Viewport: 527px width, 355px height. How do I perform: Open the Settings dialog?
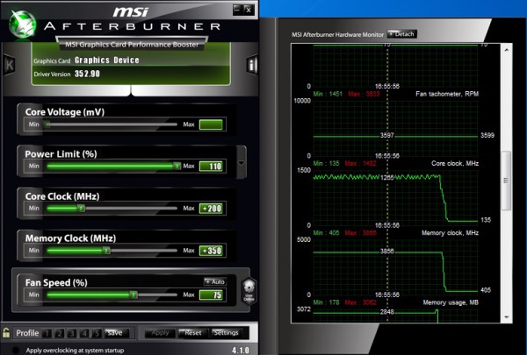click(x=226, y=333)
